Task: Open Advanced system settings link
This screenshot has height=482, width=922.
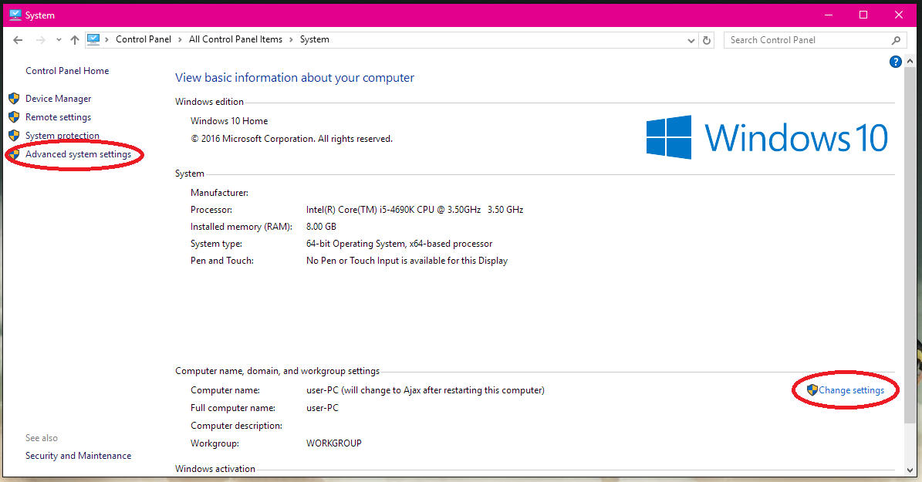Action: click(x=78, y=154)
